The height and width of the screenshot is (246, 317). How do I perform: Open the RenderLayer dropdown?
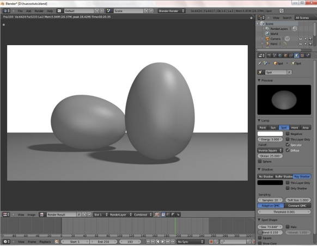click(x=121, y=214)
